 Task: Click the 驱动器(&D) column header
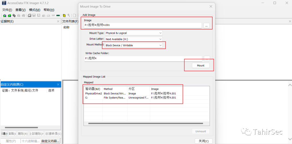click(93, 89)
